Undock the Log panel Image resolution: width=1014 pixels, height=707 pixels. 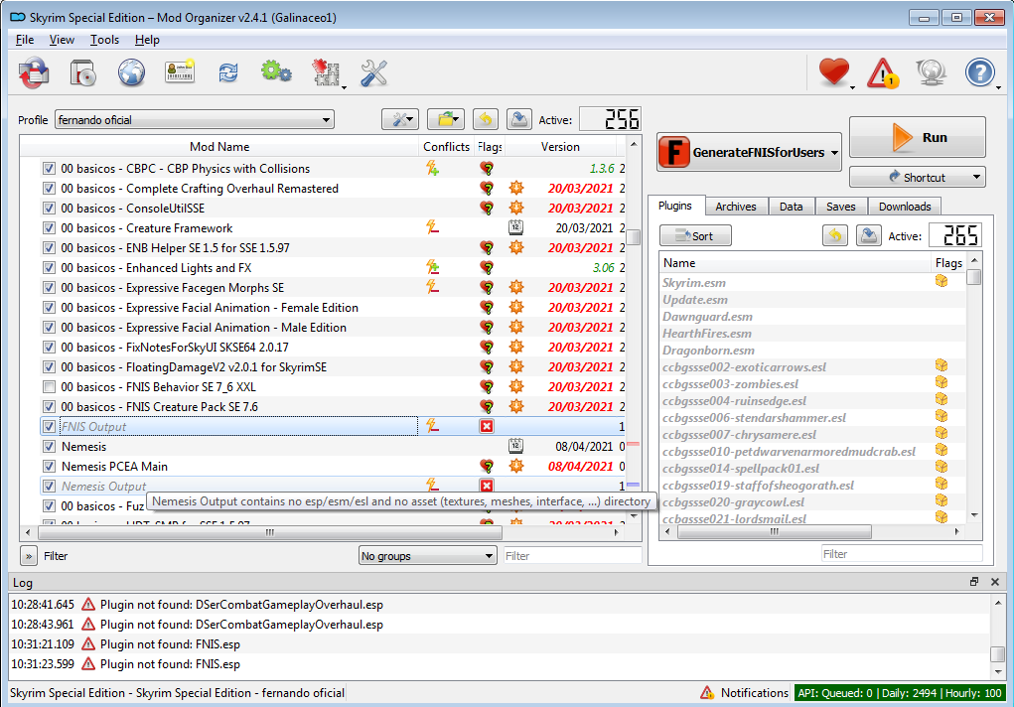click(974, 582)
